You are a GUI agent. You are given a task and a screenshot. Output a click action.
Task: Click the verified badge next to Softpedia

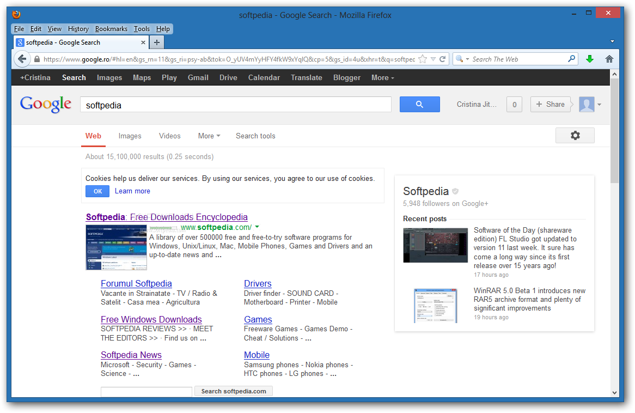pyautogui.click(x=455, y=191)
